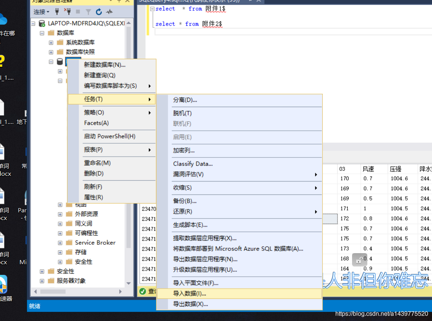432x321 pixels.
Task: Expand the 数据库快照 folder
Action: click(51, 52)
